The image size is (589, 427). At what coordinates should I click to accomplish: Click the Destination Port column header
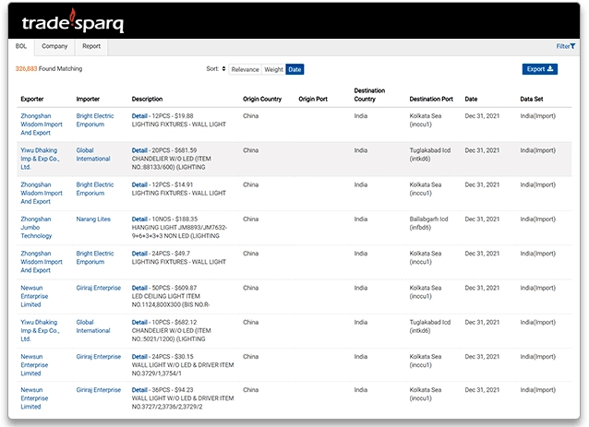[431, 99]
